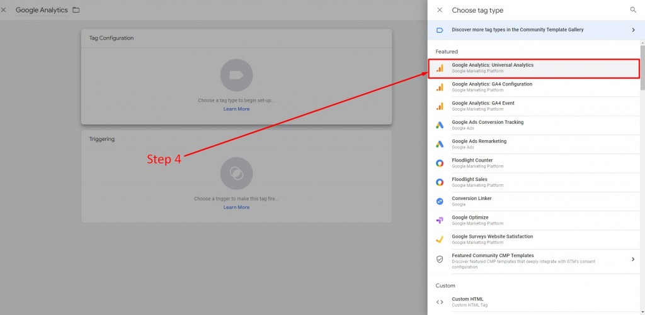Screen dimensions: 645x315
Task: Expand Featured Community CMP Templates chevron
Action: coord(634,259)
